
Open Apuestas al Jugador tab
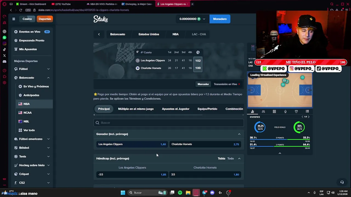175,109
